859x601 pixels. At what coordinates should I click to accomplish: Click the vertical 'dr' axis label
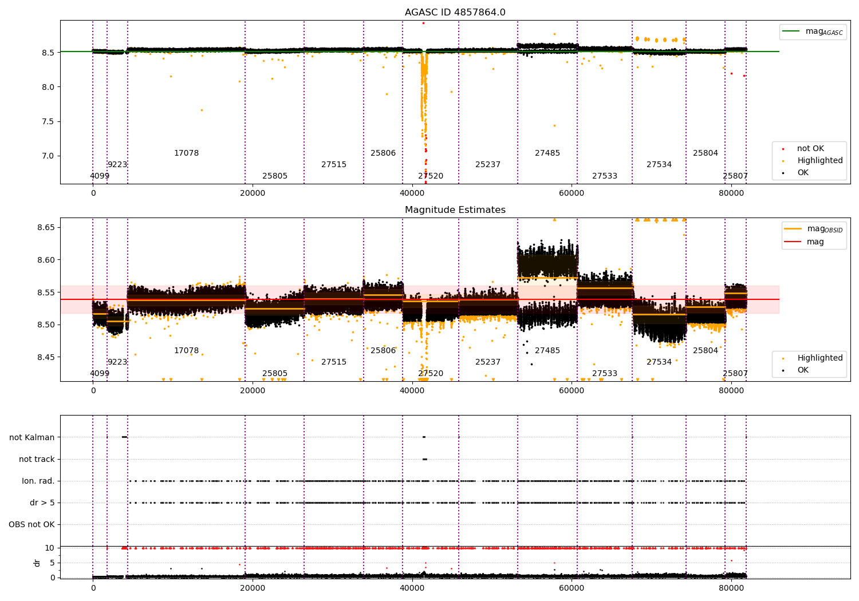37,563
